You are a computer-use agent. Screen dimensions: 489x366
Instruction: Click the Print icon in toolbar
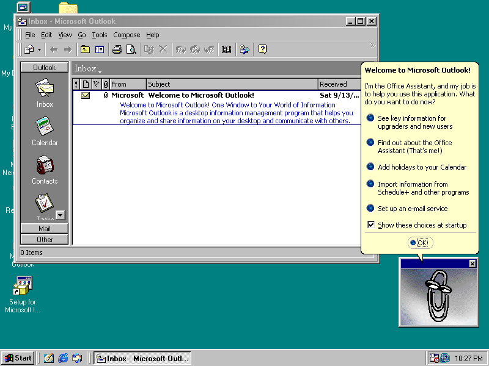117,49
